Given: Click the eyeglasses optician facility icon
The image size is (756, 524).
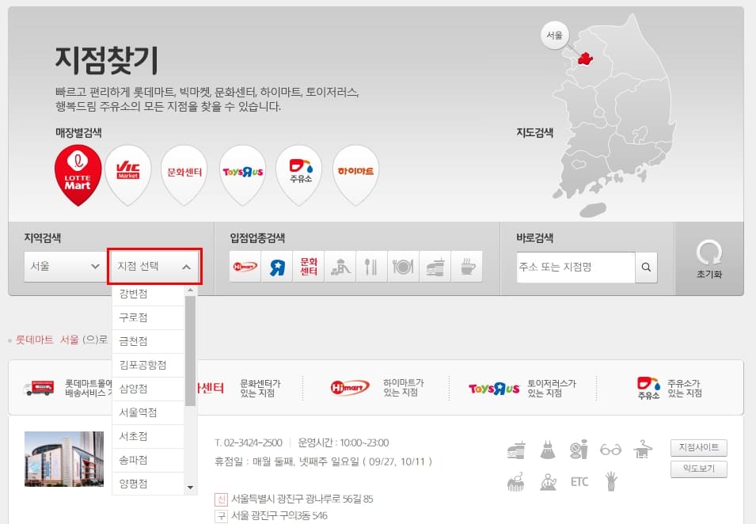Looking at the screenshot, I should point(610,450).
